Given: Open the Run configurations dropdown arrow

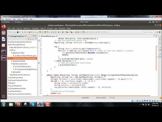Looking at the screenshot, I should pyautogui.click(x=65, y=32).
